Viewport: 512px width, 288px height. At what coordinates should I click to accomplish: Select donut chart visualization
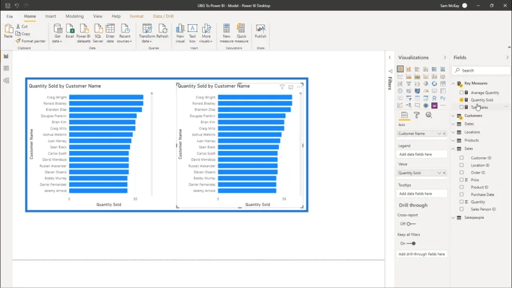(435, 84)
